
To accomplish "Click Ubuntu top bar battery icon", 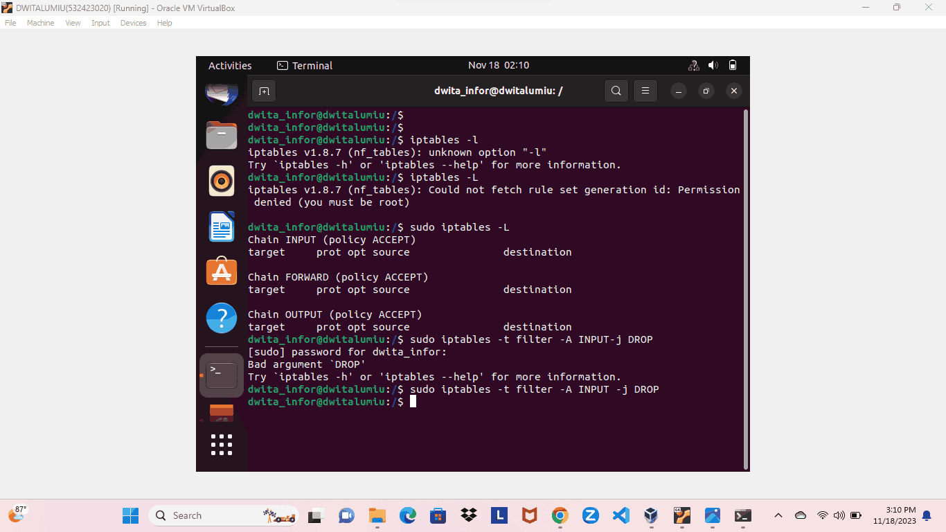I will [733, 65].
